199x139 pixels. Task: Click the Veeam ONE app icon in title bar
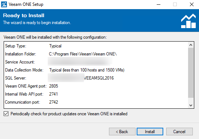click(4, 4)
